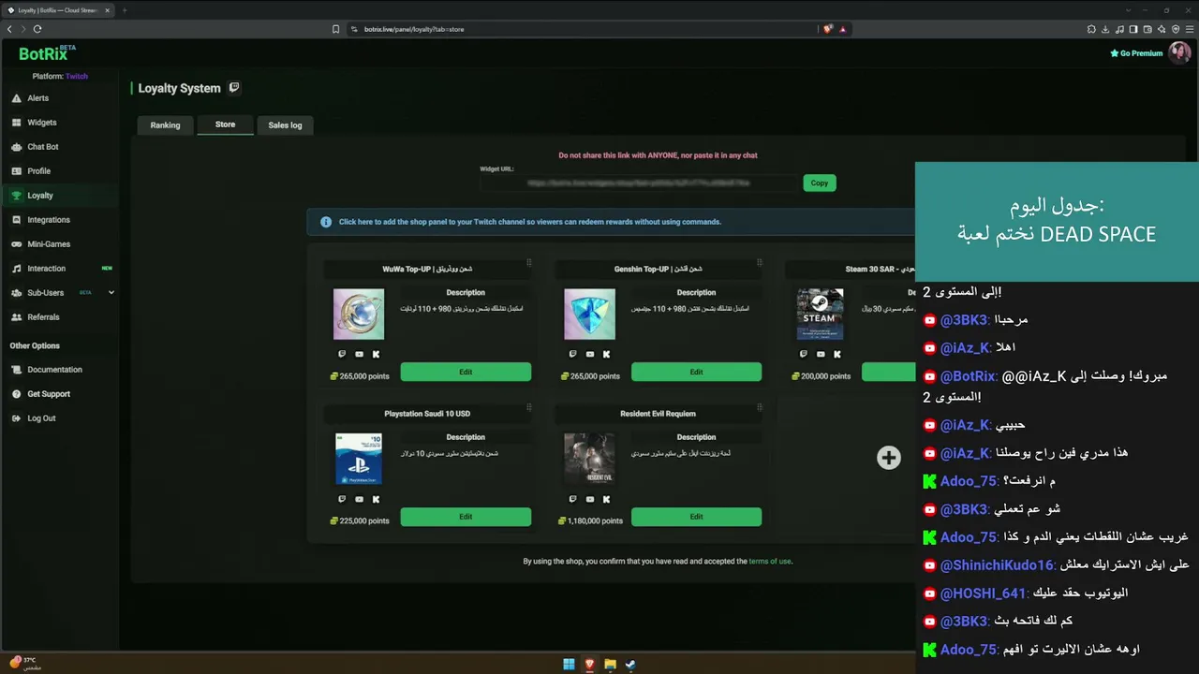1199x674 pixels.
Task: Click the YouTube icon on WuWa Top-UP card
Action: point(359,354)
